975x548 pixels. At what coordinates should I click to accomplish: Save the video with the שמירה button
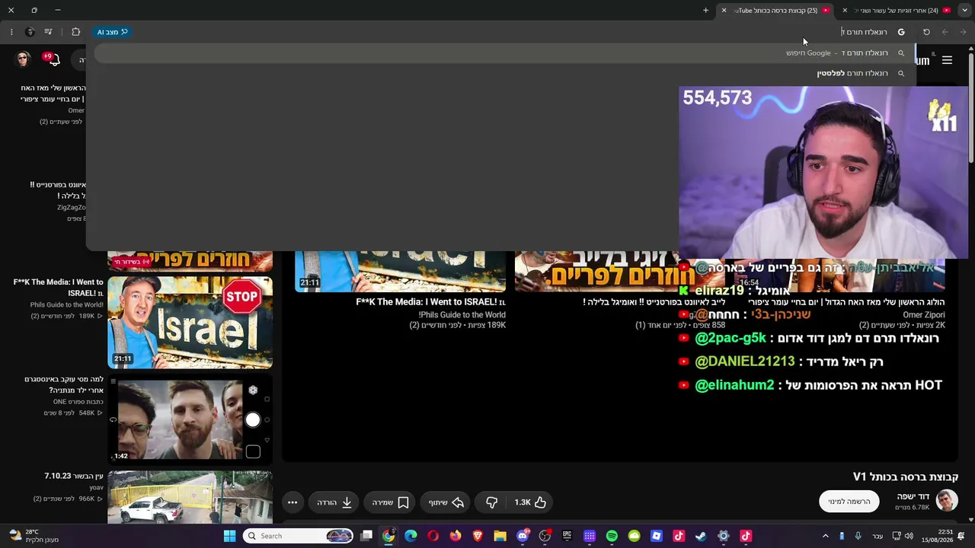391,502
